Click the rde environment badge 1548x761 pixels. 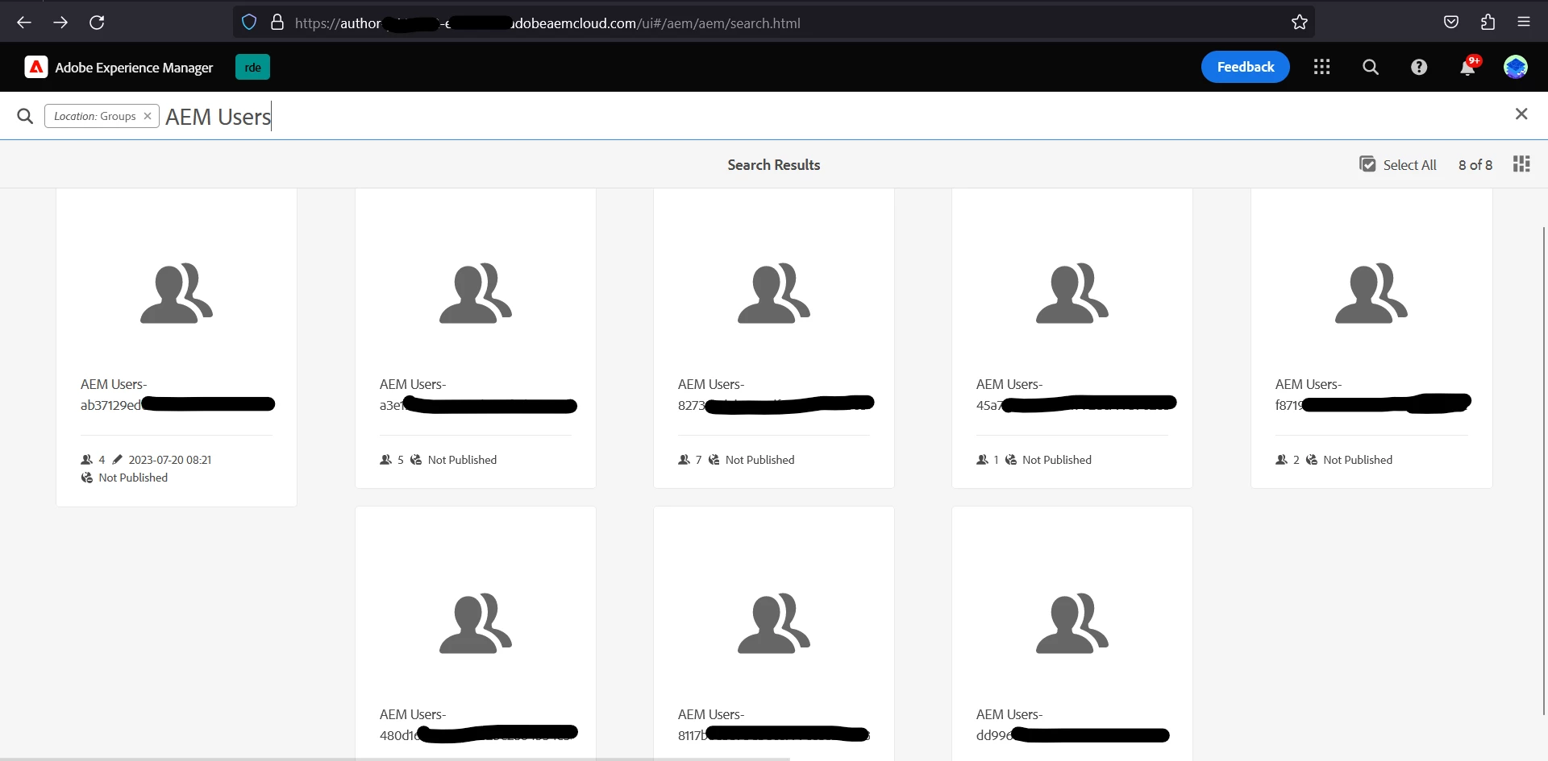(252, 68)
